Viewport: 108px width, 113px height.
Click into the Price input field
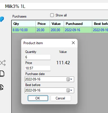tap(38, 68)
